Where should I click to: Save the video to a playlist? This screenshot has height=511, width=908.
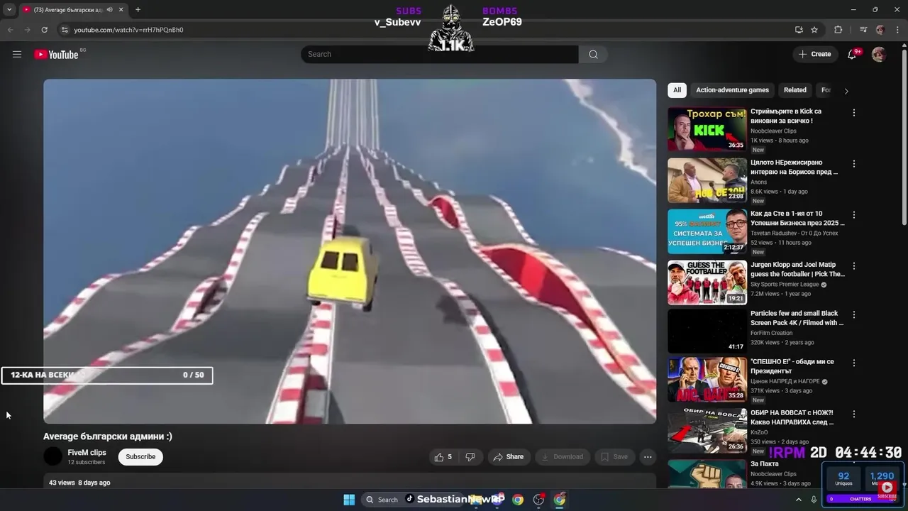coord(614,457)
